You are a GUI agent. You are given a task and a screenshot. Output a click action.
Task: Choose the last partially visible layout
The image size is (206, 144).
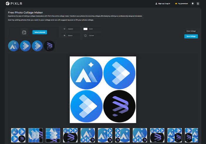[191, 135]
